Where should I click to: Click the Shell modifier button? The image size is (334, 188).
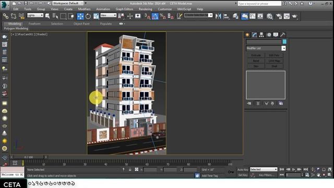[274, 66]
